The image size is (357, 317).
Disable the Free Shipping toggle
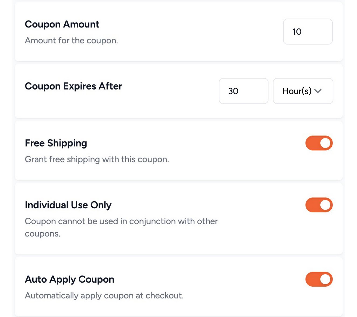(319, 143)
